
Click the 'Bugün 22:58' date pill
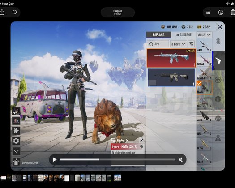click(x=118, y=13)
